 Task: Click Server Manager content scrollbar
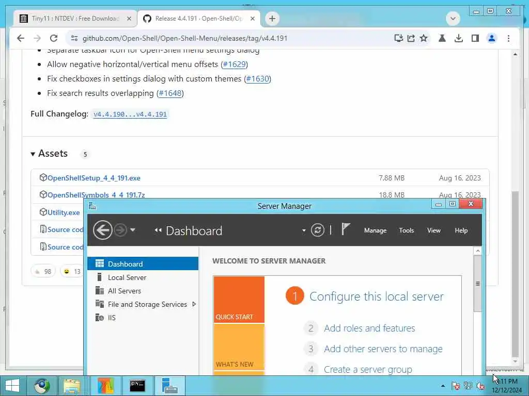click(x=477, y=284)
